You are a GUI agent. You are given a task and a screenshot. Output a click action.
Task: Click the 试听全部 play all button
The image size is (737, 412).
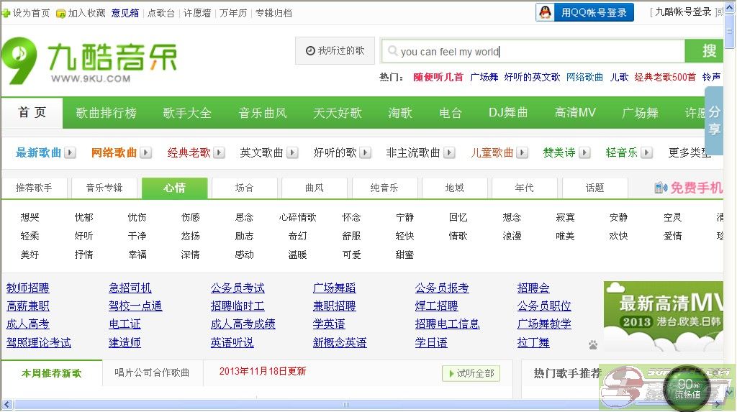pos(471,373)
